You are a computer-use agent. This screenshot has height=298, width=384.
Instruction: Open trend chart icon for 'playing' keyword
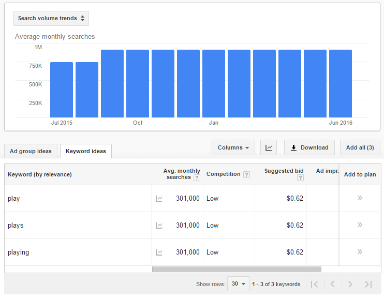(x=159, y=252)
